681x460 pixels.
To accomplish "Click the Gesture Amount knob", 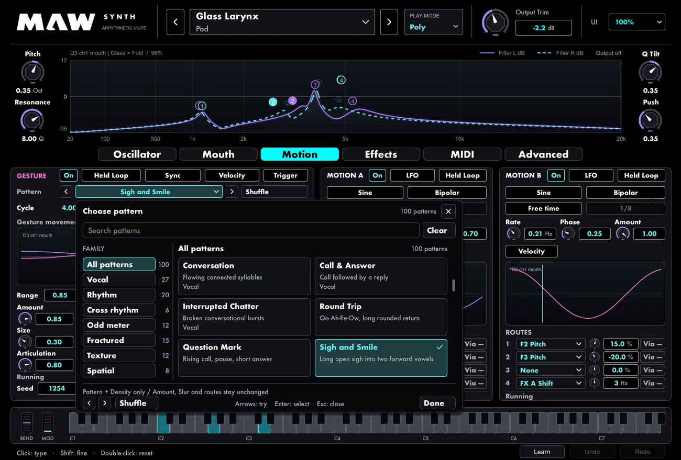I will pyautogui.click(x=25, y=319).
